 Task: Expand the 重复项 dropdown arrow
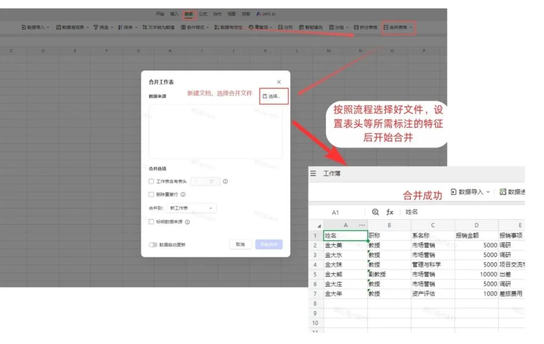pos(271,27)
